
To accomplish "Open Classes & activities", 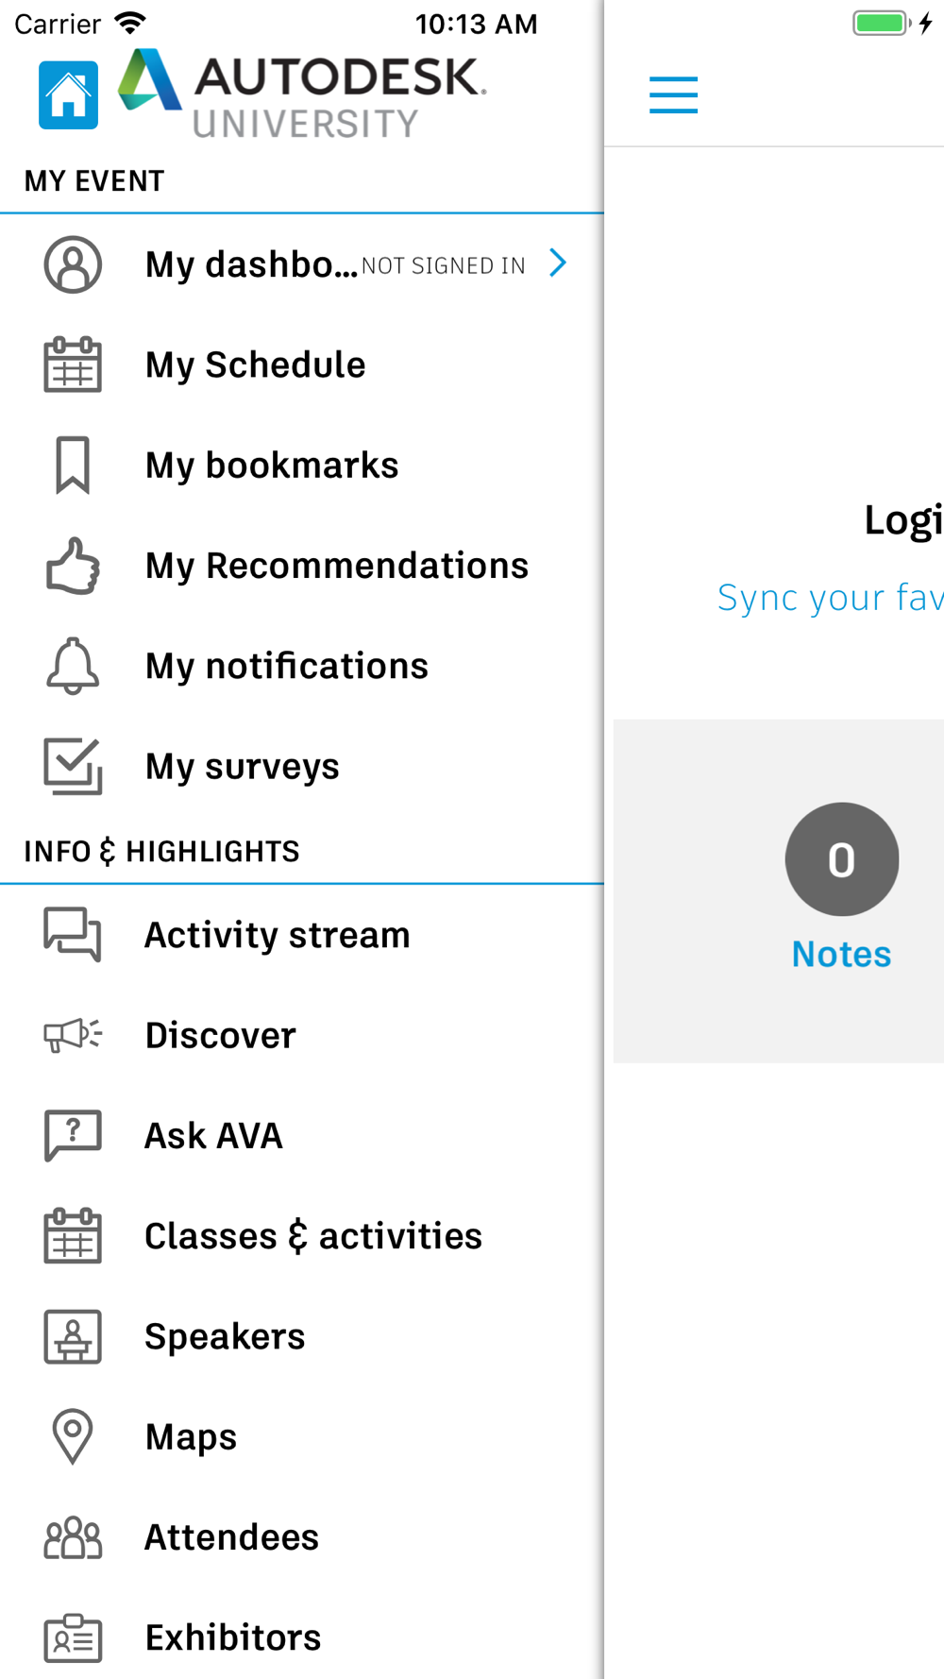I will pos(312,1236).
